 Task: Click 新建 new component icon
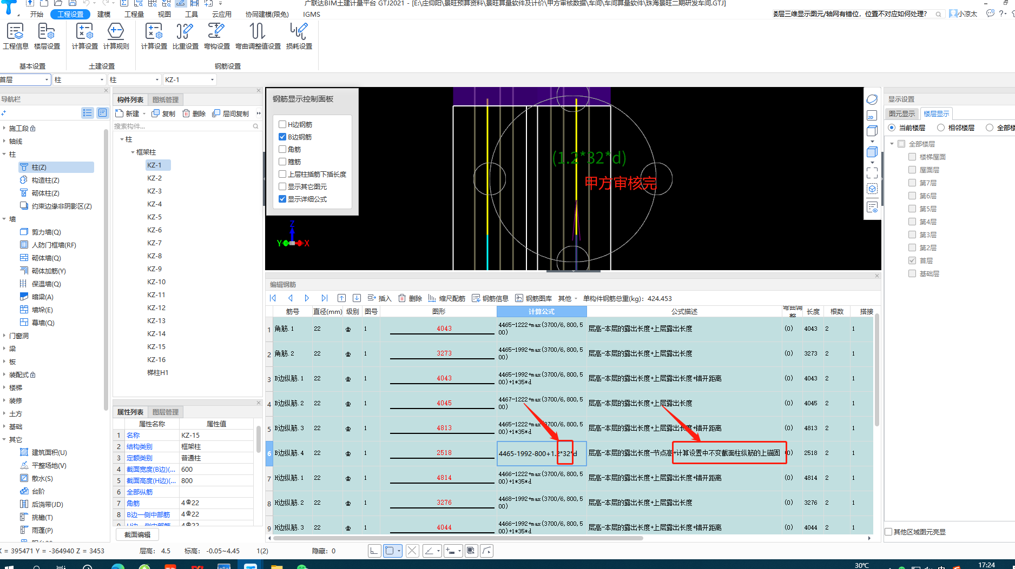[128, 113]
